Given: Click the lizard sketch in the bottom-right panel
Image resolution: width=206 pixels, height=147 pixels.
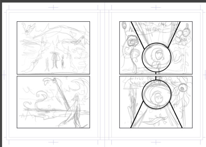Looking at the screenshot, I should click(x=155, y=120).
